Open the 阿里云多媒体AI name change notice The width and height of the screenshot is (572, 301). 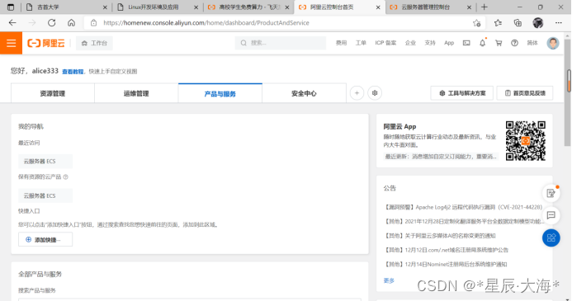[x=440, y=235]
